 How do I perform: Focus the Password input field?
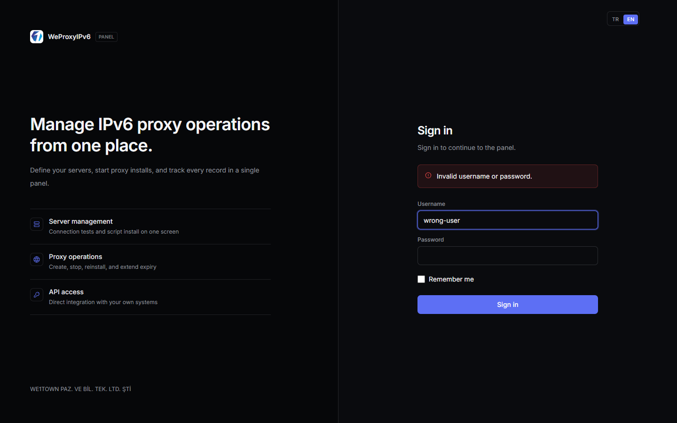[x=508, y=256]
